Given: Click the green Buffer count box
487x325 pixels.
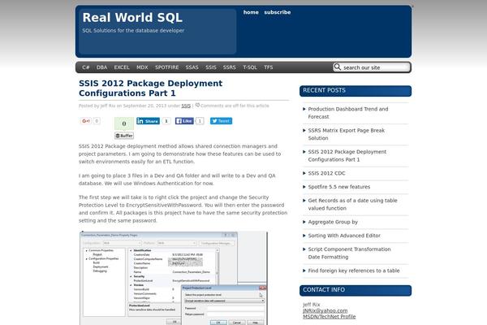Looking at the screenshot, I should pyautogui.click(x=124, y=123).
